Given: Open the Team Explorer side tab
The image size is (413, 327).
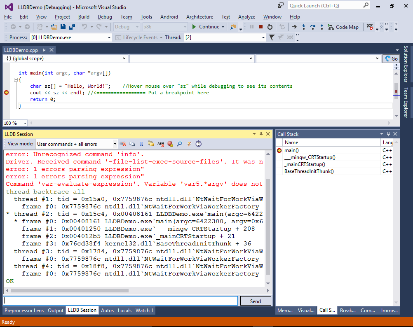Looking at the screenshot, I should pos(406,102).
